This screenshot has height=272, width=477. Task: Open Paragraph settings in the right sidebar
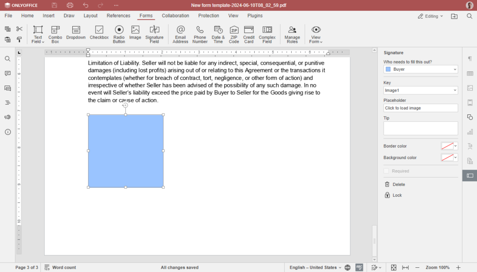tap(470, 59)
